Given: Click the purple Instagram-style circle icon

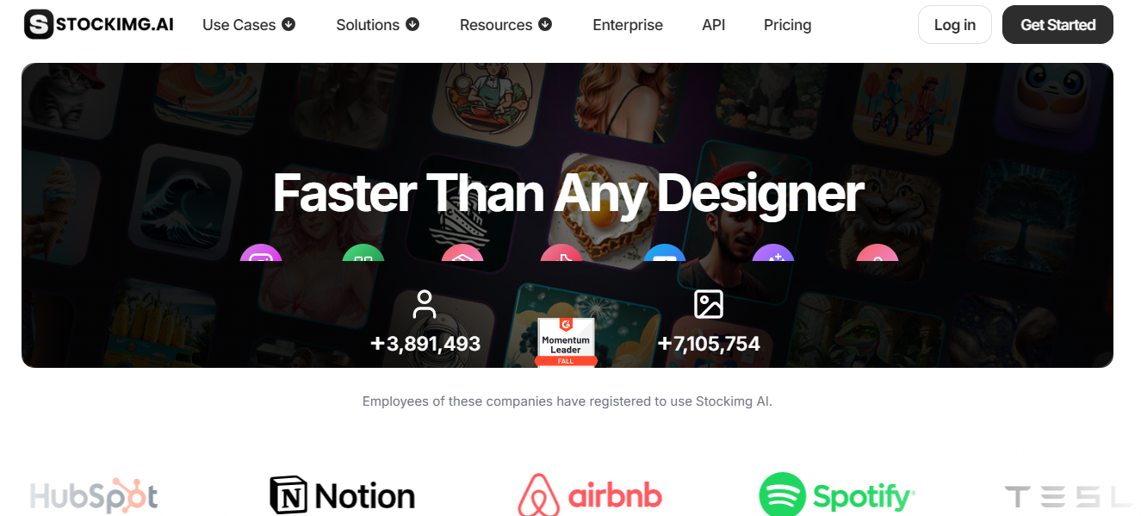Looking at the screenshot, I should (261, 252).
